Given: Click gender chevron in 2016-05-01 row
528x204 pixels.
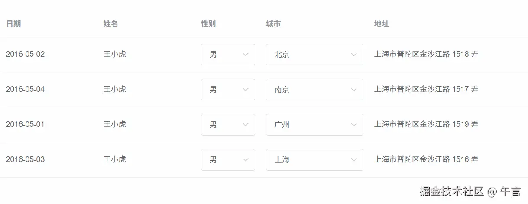Looking at the screenshot, I should [x=246, y=125].
